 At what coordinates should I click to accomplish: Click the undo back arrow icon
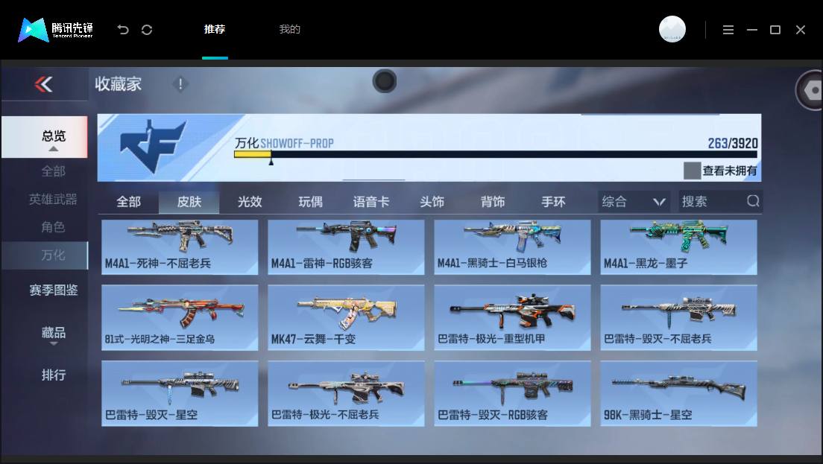click(123, 29)
